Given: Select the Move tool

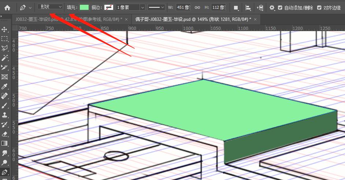Looking at the screenshot, I should click(5, 29).
